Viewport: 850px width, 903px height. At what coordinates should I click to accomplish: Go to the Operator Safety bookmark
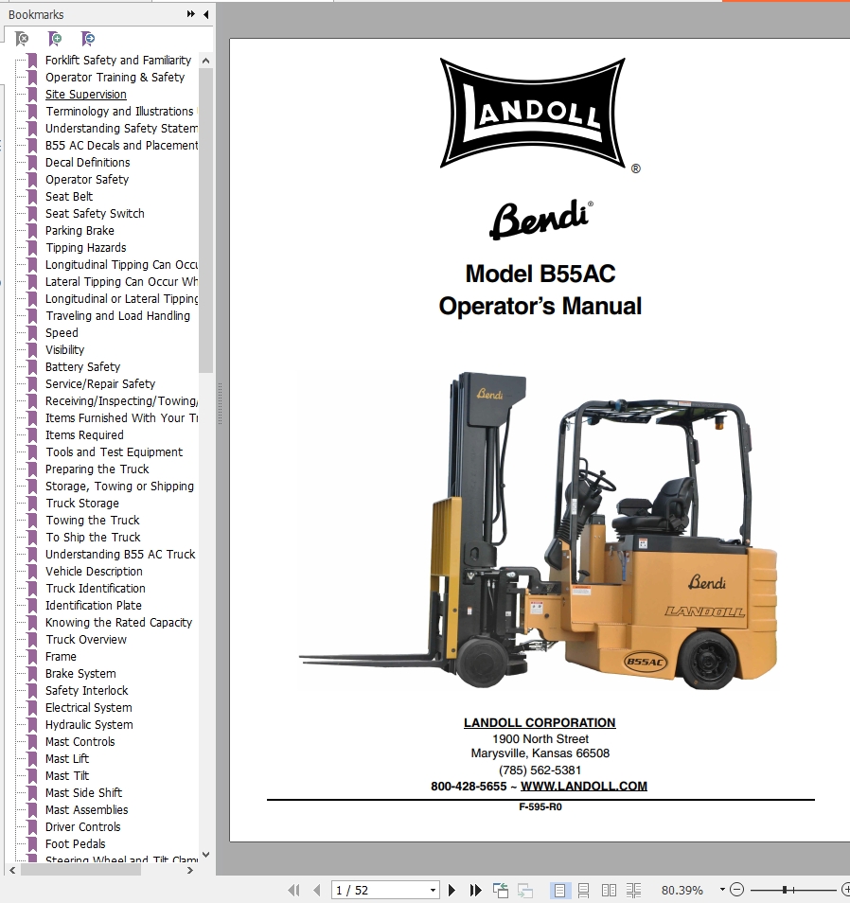tap(87, 179)
